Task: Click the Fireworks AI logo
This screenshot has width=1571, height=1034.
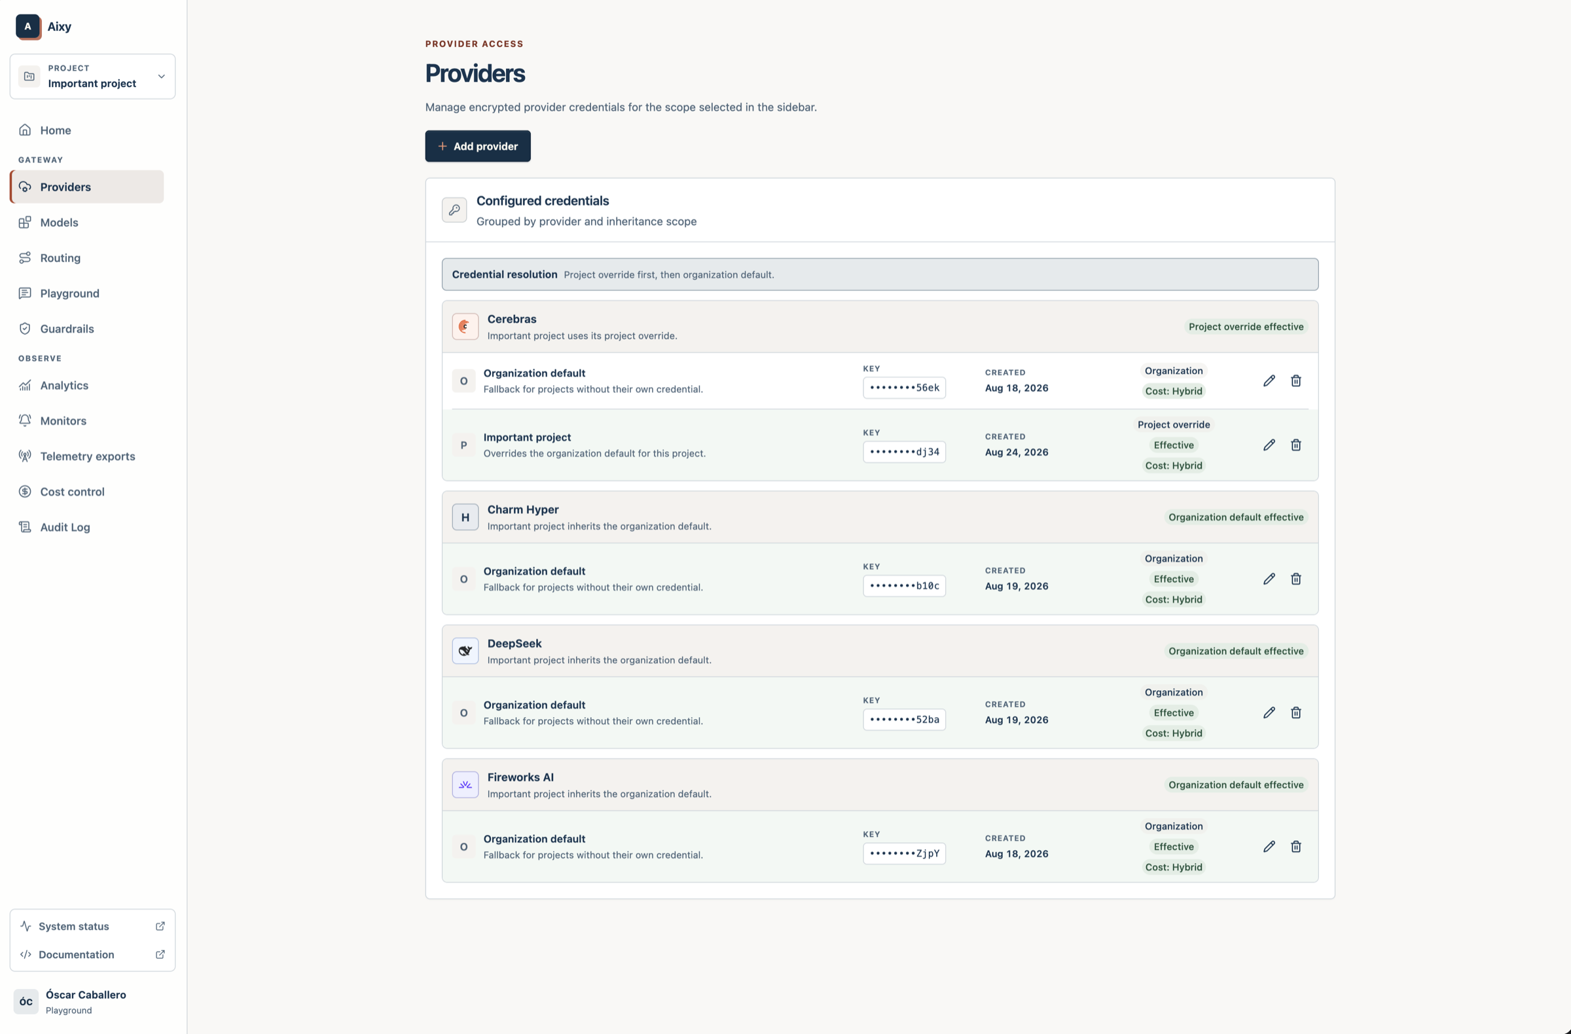Action: [x=465, y=785]
